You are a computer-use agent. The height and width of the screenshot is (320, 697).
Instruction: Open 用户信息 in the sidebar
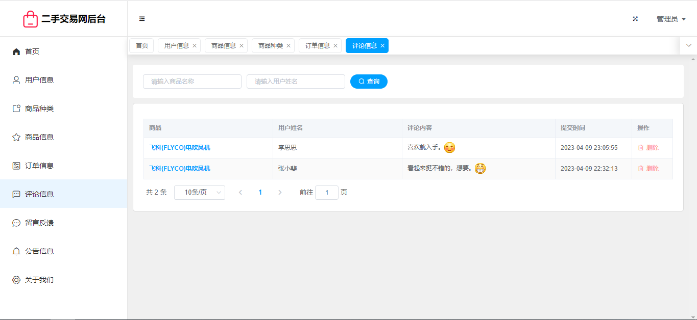click(x=39, y=80)
